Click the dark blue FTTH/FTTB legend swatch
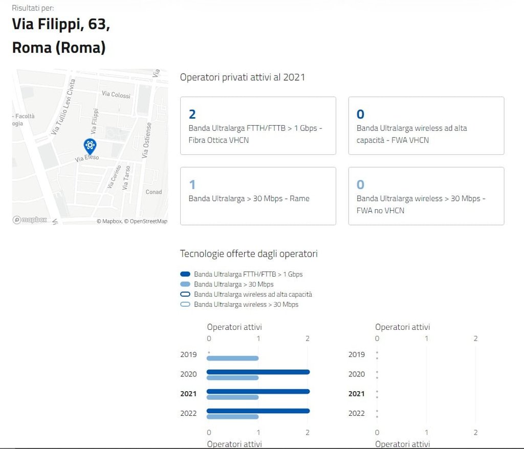The image size is (524, 449). click(185, 274)
